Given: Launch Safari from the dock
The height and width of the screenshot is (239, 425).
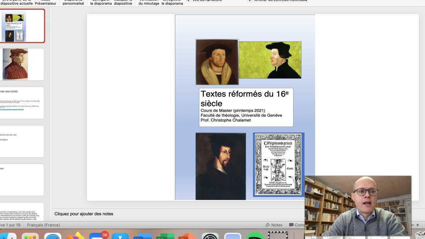Looking at the screenshot, I should [x=53, y=236].
